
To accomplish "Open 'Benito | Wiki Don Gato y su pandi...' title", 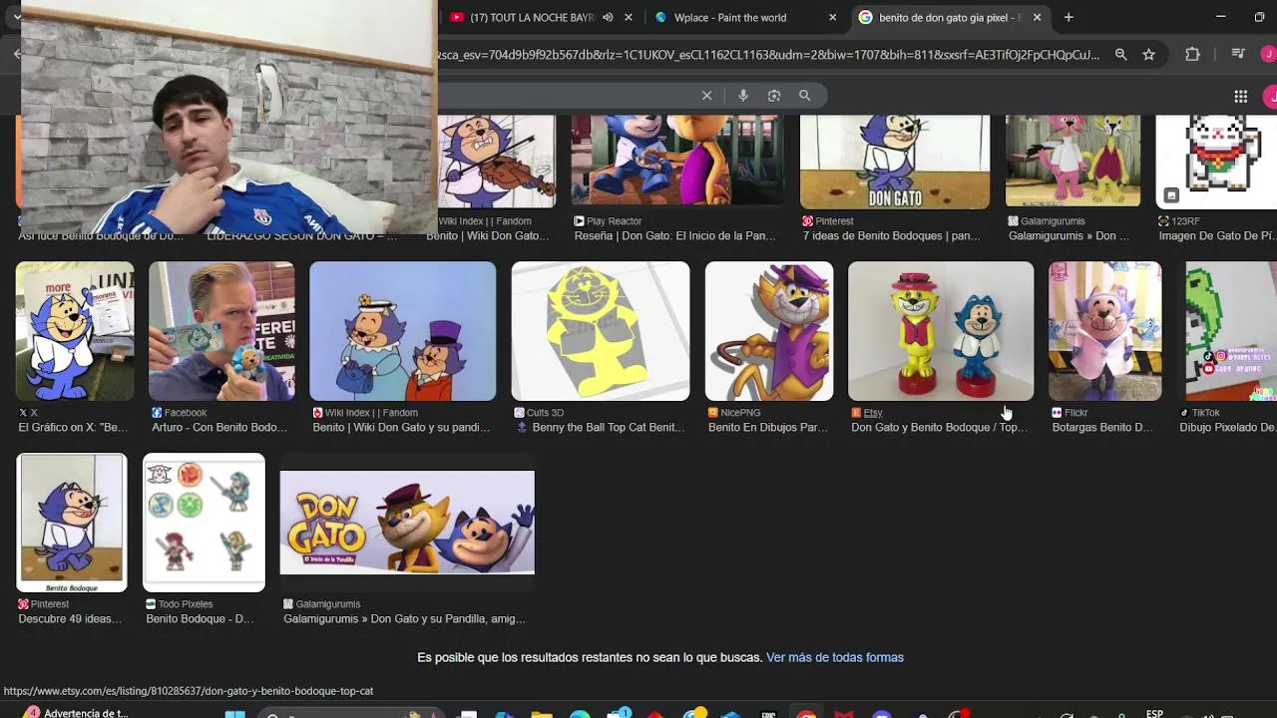I will coord(401,427).
